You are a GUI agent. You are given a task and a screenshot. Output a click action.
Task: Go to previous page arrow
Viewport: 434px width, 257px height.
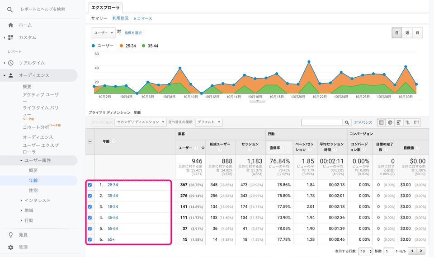412,251
